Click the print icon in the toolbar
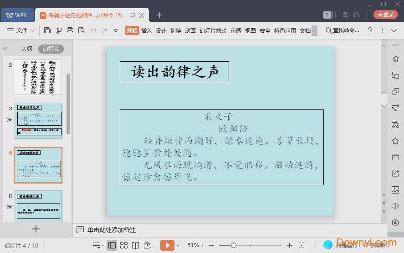404x253 pixels. coord(70,30)
